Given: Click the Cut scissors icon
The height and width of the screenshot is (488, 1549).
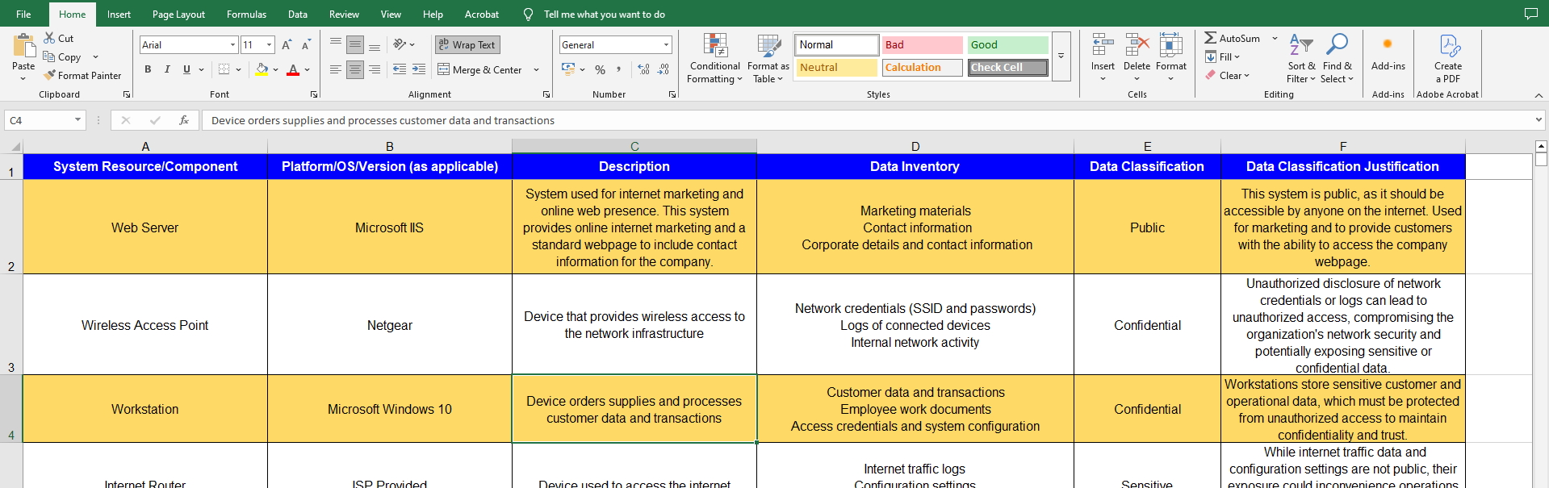Looking at the screenshot, I should (x=49, y=38).
